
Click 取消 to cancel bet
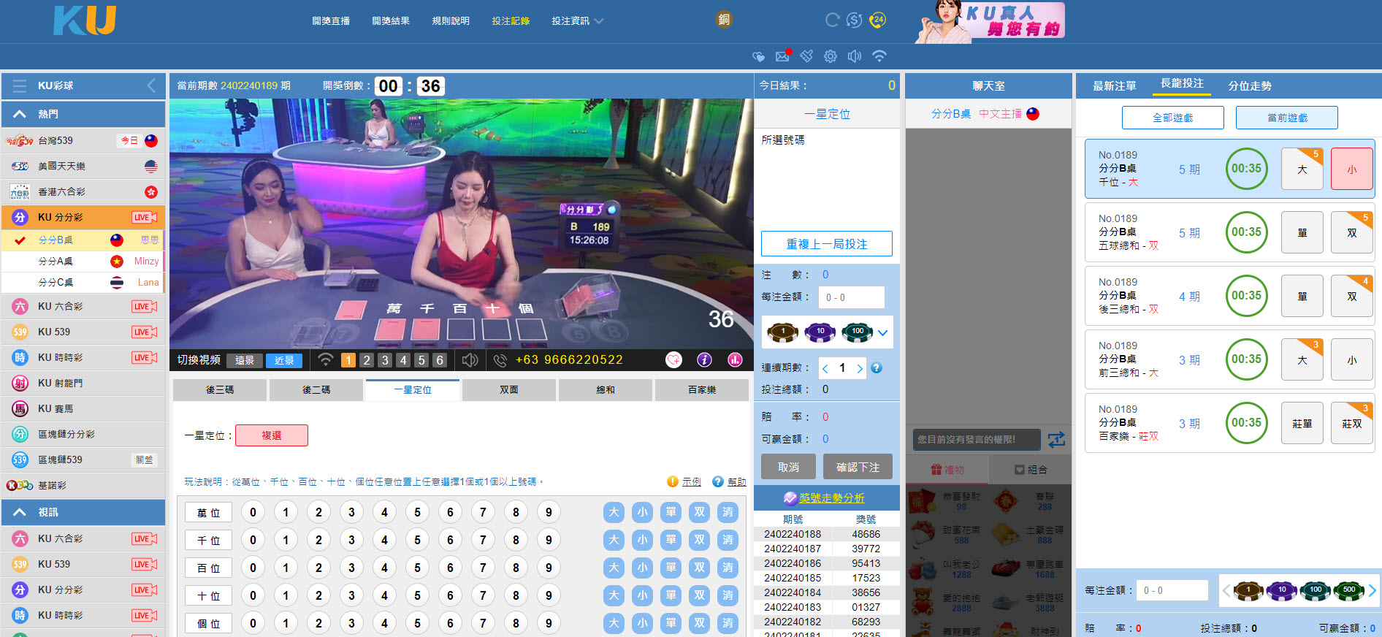(788, 468)
